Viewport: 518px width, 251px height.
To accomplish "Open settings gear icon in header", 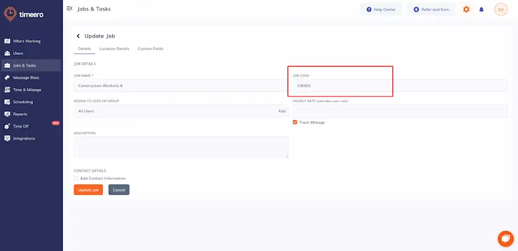I will [466, 10].
